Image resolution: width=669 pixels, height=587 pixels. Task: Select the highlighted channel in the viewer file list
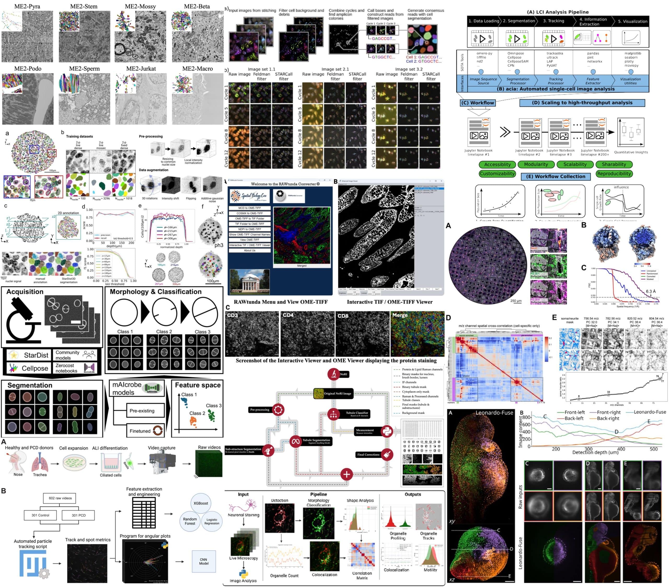[429, 189]
